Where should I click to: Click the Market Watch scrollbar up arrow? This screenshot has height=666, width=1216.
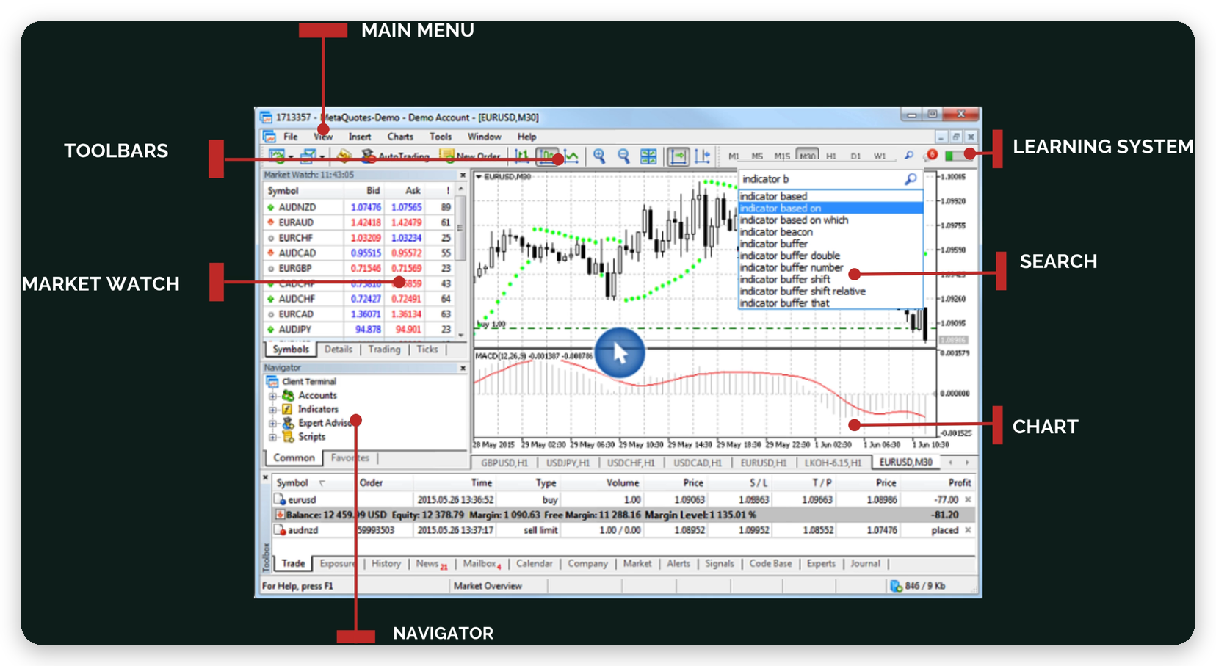tap(461, 189)
